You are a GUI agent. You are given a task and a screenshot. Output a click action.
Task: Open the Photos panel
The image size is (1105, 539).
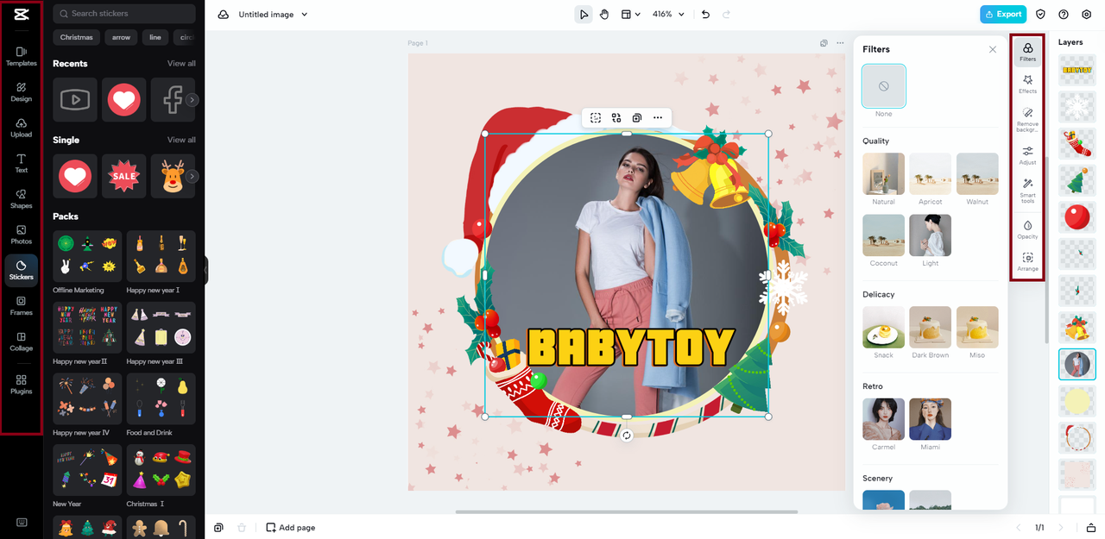pyautogui.click(x=21, y=235)
